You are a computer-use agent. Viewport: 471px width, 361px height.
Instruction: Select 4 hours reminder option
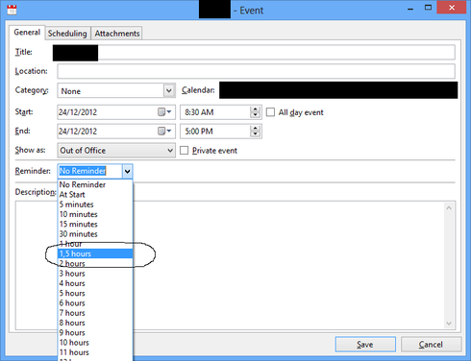(95, 283)
